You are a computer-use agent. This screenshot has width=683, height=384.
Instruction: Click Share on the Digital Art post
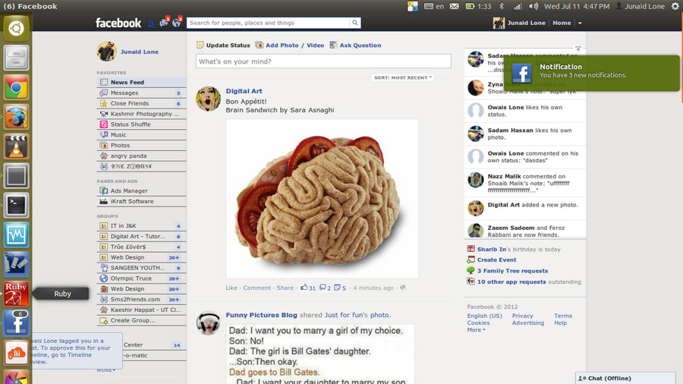285,288
